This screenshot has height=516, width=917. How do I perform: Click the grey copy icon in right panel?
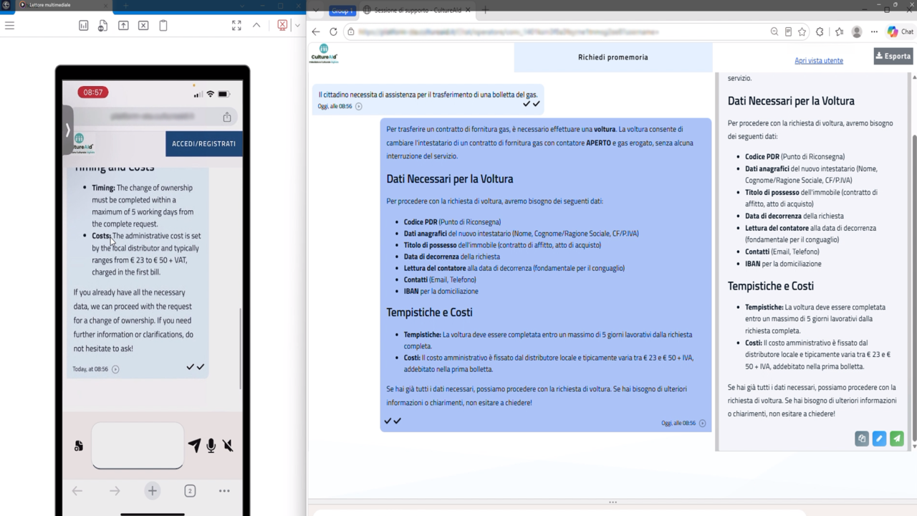pyautogui.click(x=862, y=439)
